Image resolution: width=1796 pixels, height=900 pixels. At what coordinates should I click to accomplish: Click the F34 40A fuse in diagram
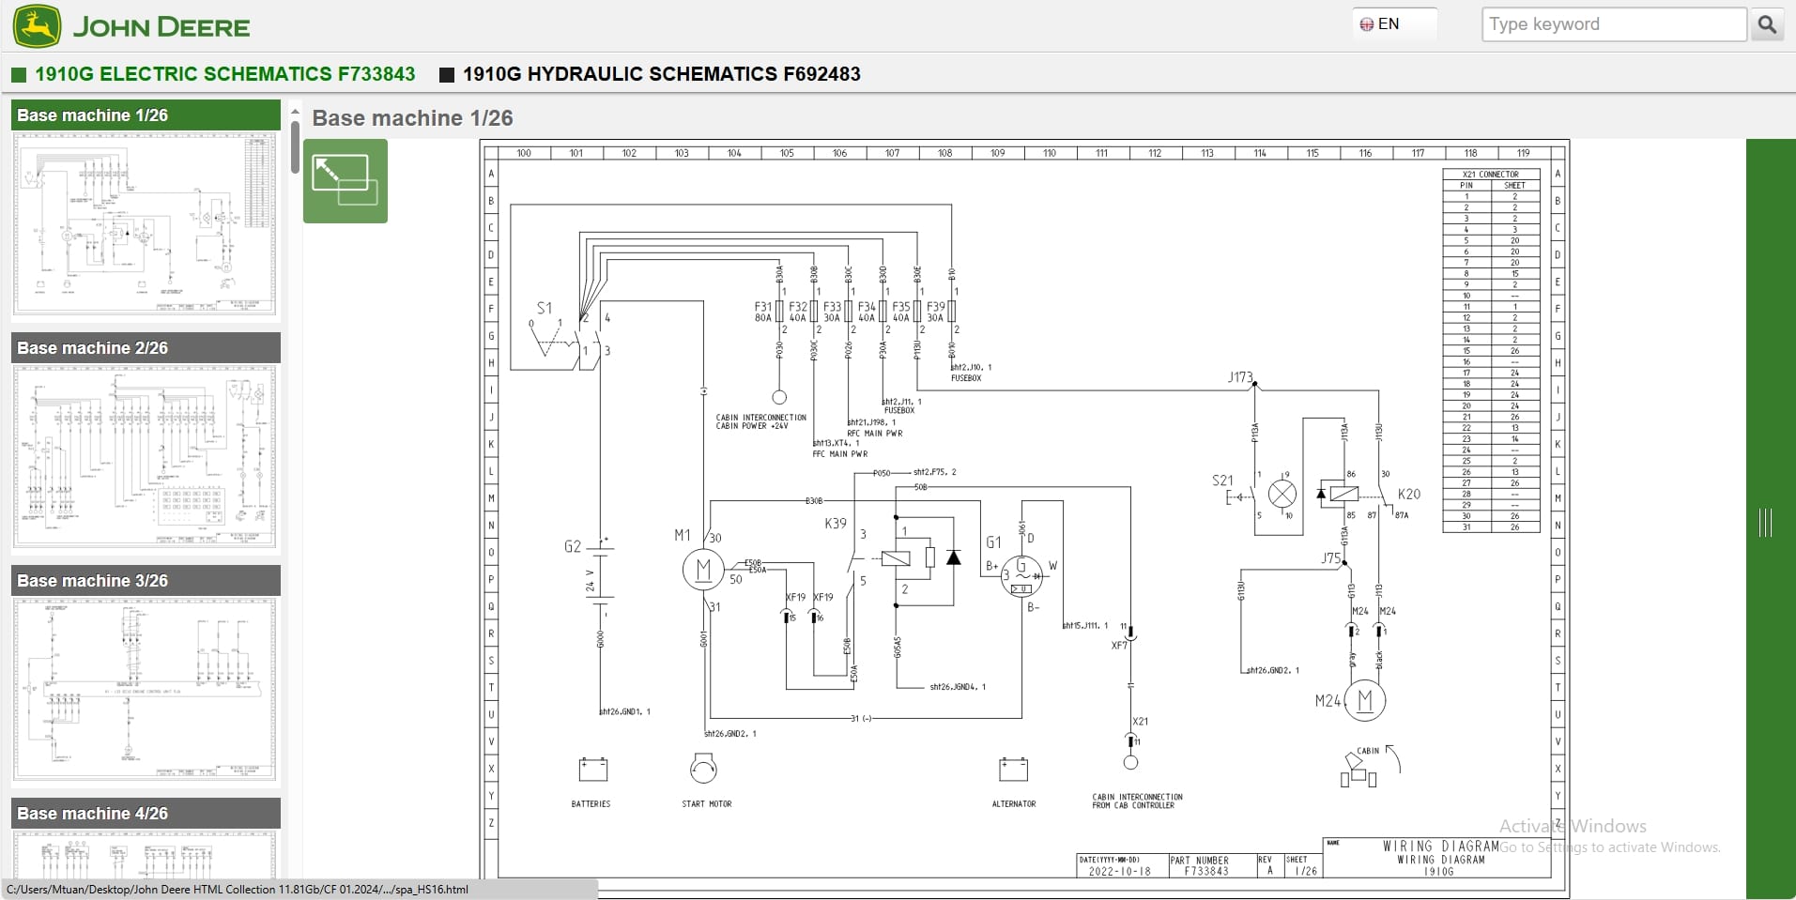point(883,311)
